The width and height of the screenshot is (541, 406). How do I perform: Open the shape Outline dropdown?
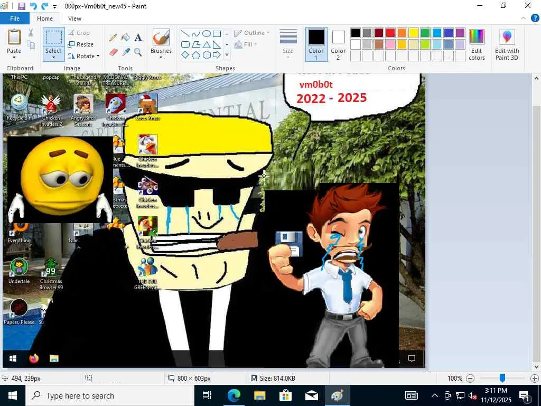pyautogui.click(x=252, y=33)
